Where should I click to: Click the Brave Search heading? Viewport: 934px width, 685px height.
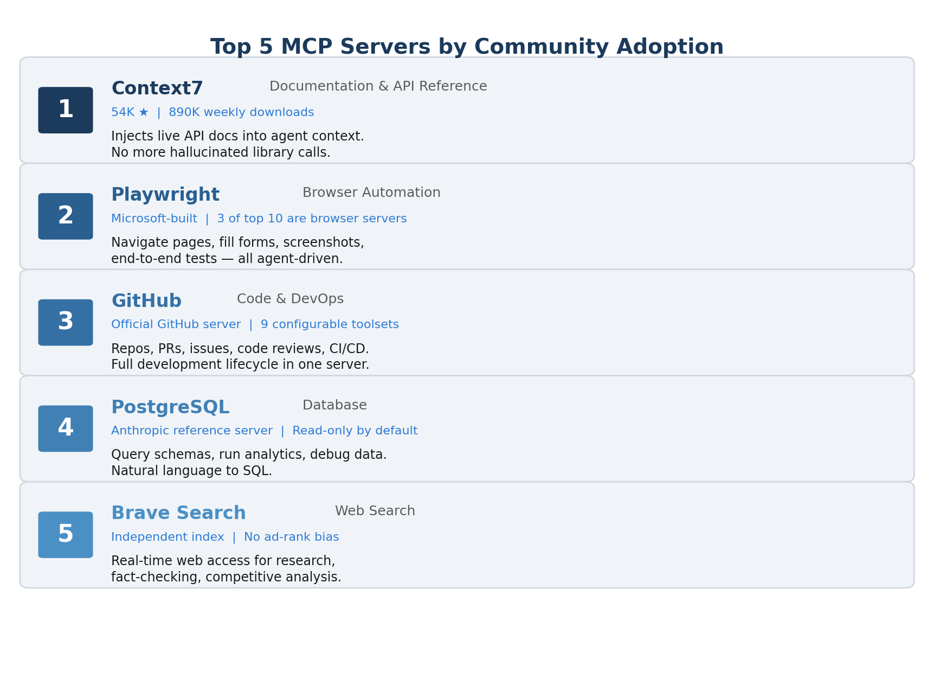178,513
